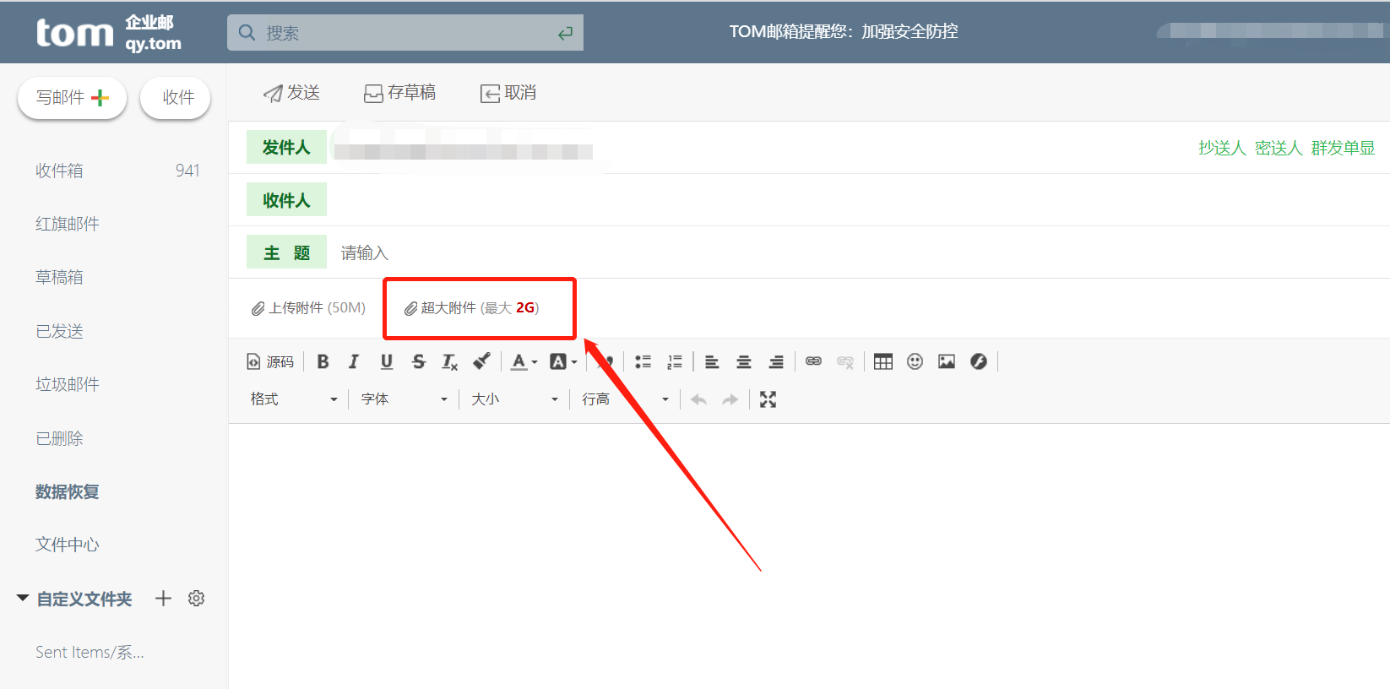The height and width of the screenshot is (689, 1390).
Task: Click the unlink icon
Action: click(845, 361)
